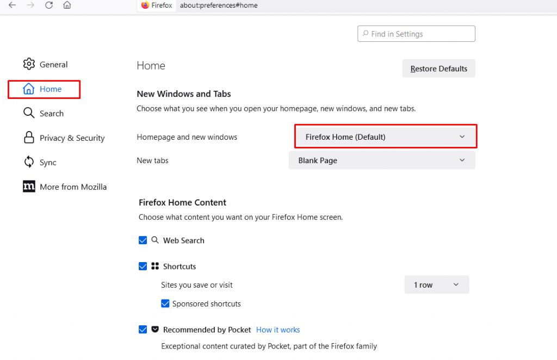Untick Recommended by Pocket checkbox
This screenshot has height=360, width=557.
pyautogui.click(x=143, y=330)
